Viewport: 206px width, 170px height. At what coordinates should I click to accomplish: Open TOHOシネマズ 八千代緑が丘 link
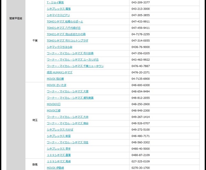click(x=64, y=28)
